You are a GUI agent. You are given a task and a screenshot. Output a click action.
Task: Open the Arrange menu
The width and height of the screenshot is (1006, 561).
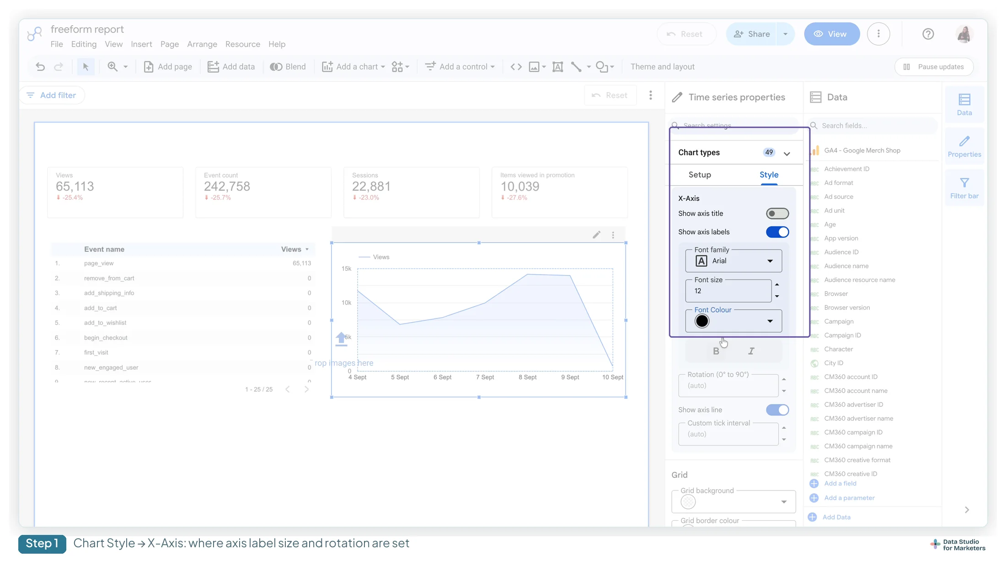tap(202, 44)
